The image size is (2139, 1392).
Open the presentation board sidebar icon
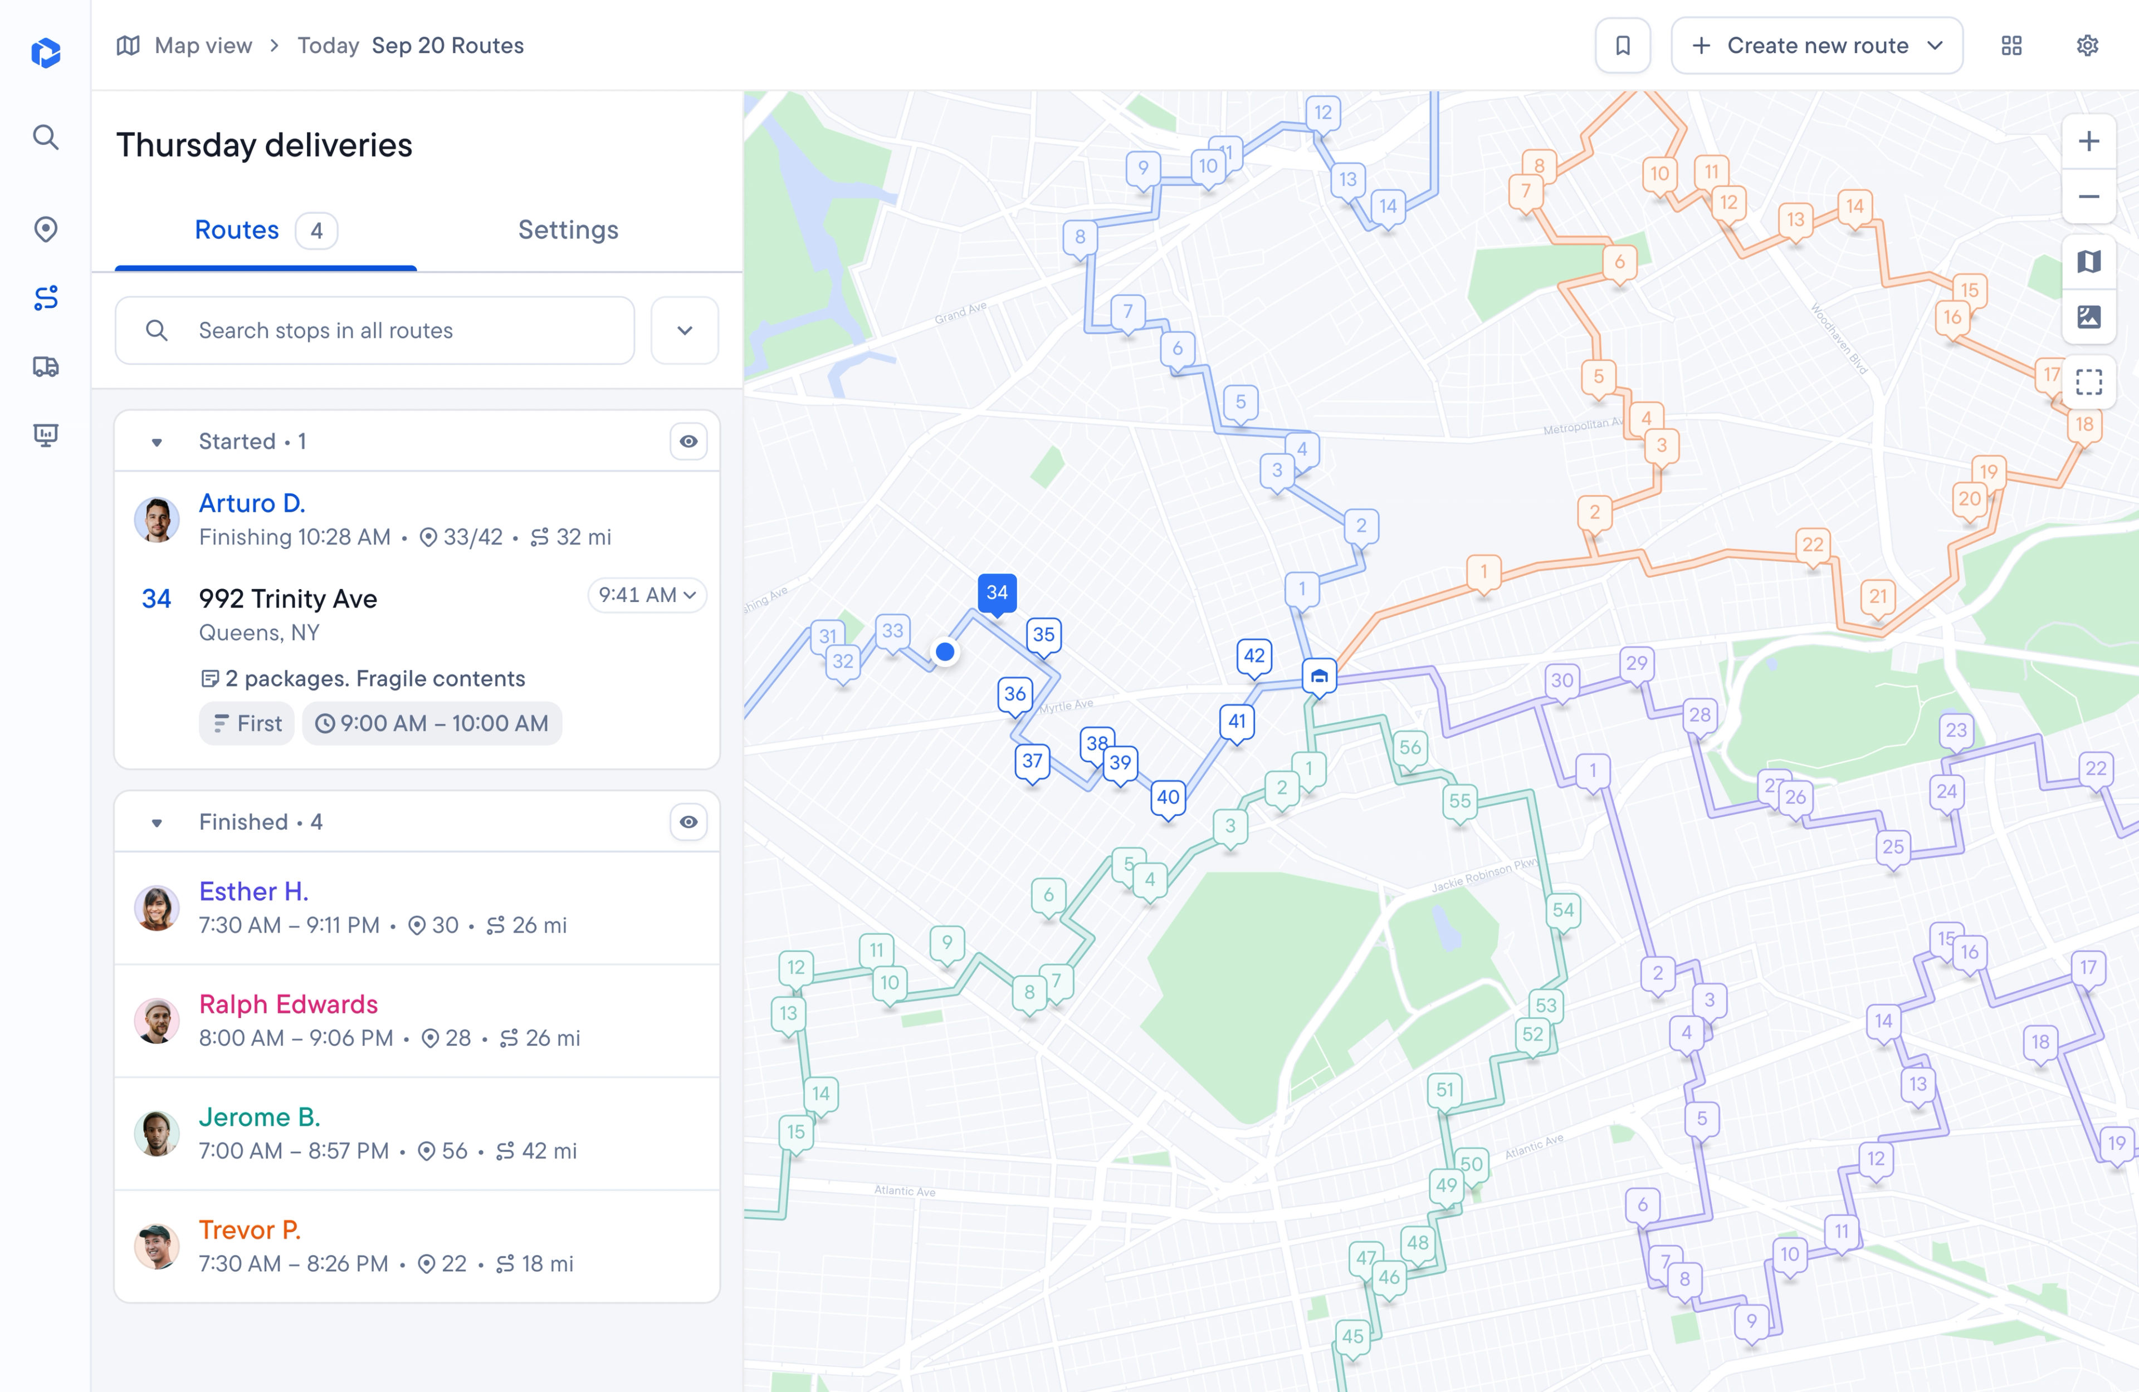pos(46,435)
